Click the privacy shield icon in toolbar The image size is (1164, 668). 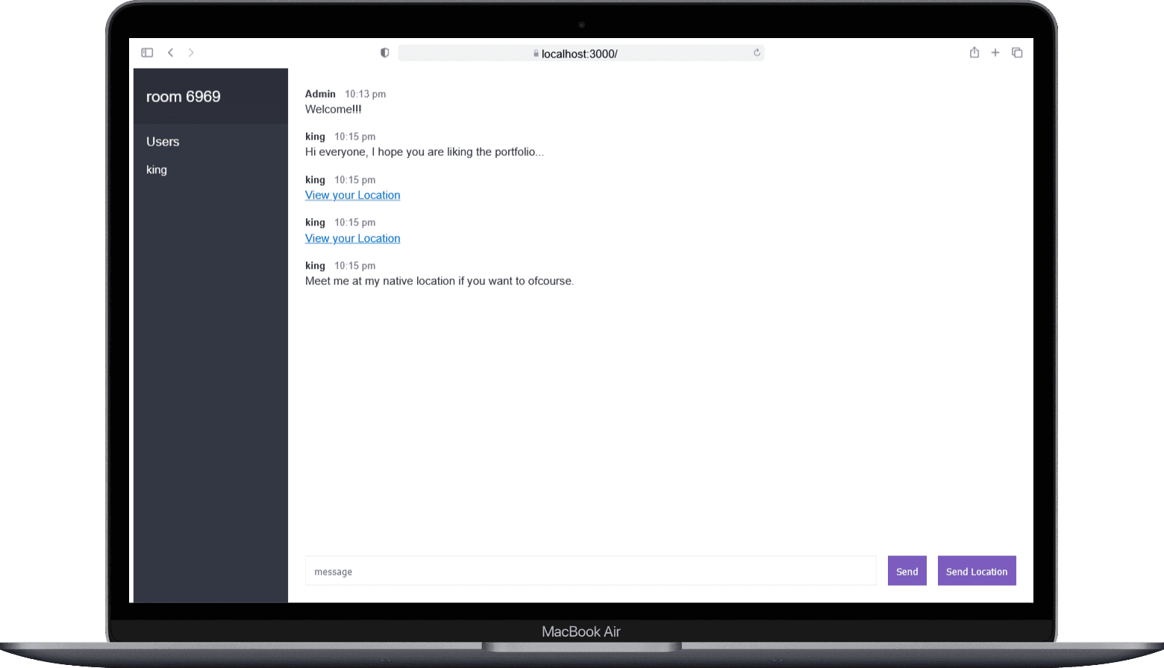(384, 52)
